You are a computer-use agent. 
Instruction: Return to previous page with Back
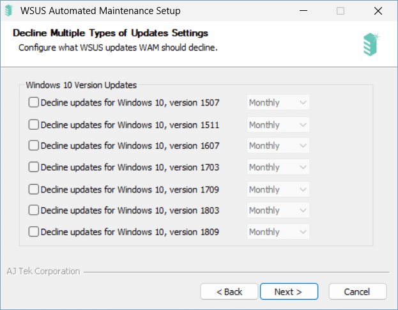tap(229, 291)
